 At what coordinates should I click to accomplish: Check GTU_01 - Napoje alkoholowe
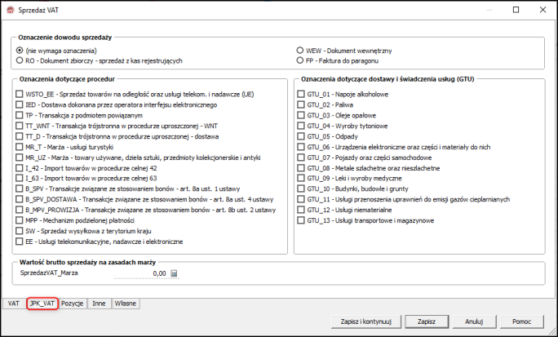pyautogui.click(x=301, y=95)
